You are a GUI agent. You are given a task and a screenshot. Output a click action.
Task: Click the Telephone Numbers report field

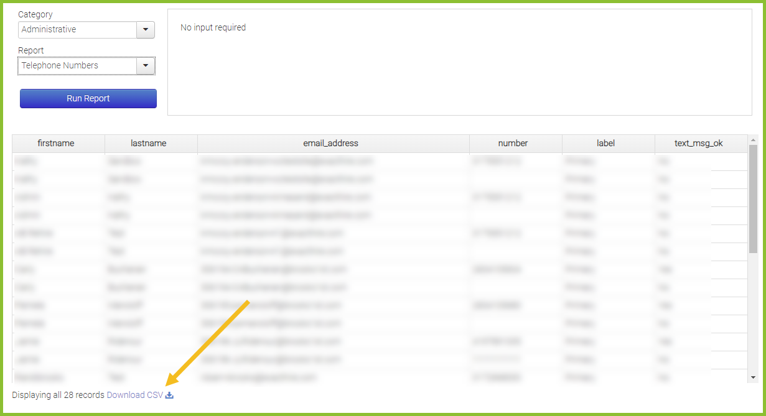click(x=78, y=66)
